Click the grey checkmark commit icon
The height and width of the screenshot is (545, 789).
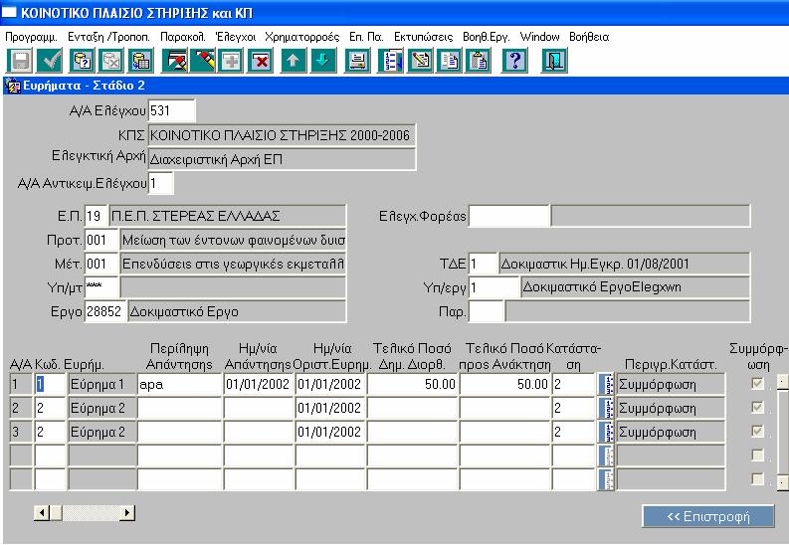click(50, 61)
